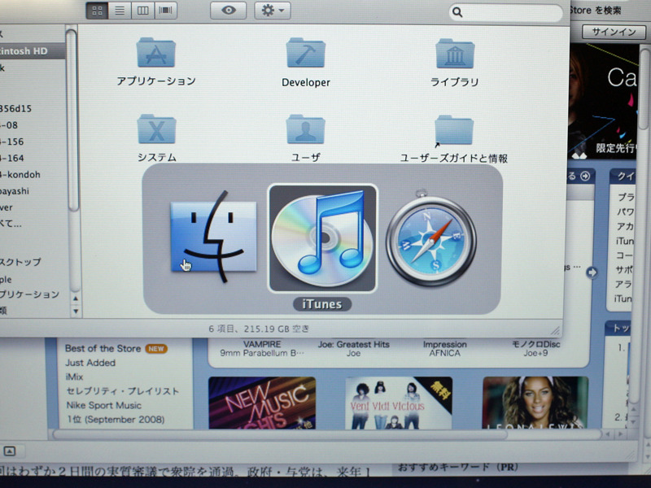
Task: Open Best of the Store link
Action: click(x=103, y=349)
